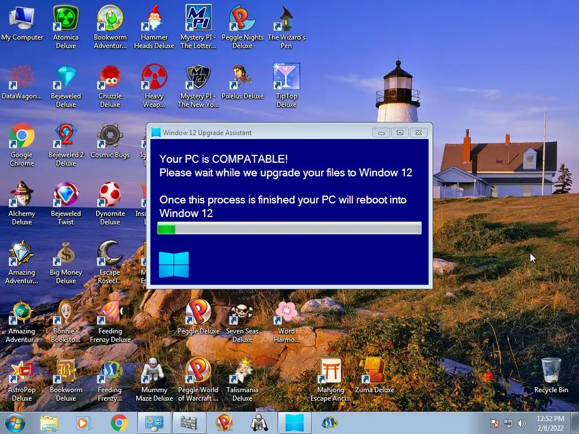The width and height of the screenshot is (579, 434).
Task: Open Peggle Deluxe desktop shortcut
Action: tap(198, 318)
